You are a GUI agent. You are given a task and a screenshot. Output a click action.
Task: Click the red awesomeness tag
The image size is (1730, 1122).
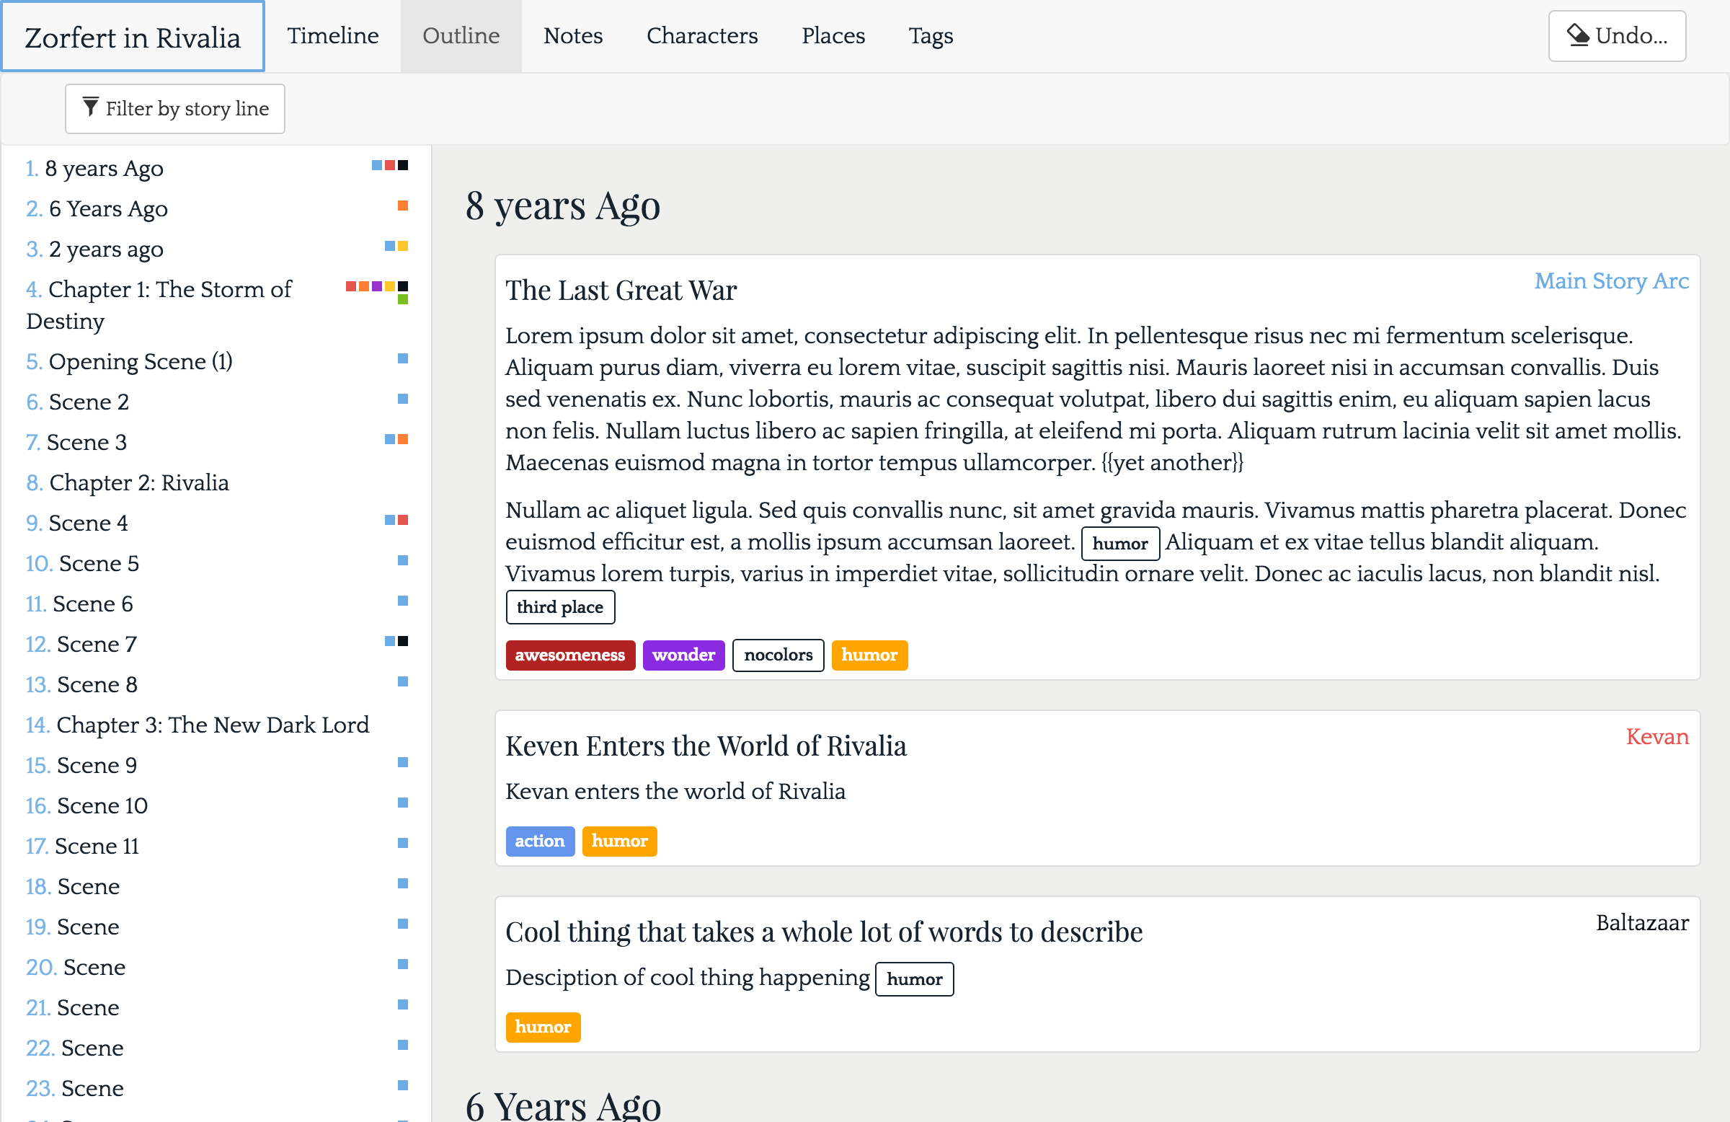pos(570,655)
